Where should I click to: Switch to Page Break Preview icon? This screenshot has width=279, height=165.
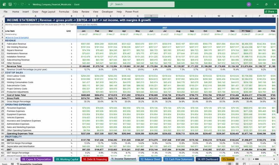(x=244, y=164)
